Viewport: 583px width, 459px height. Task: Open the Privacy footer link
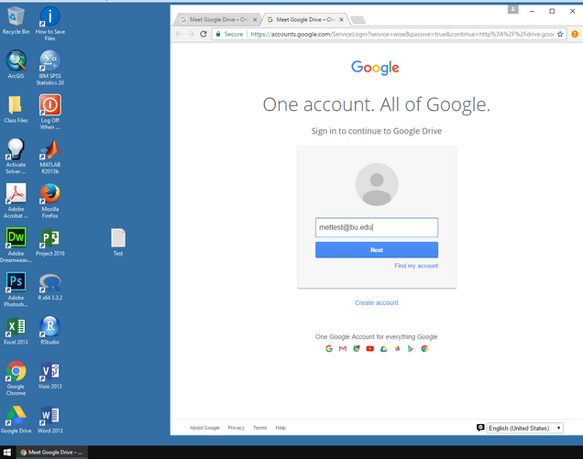pos(236,428)
